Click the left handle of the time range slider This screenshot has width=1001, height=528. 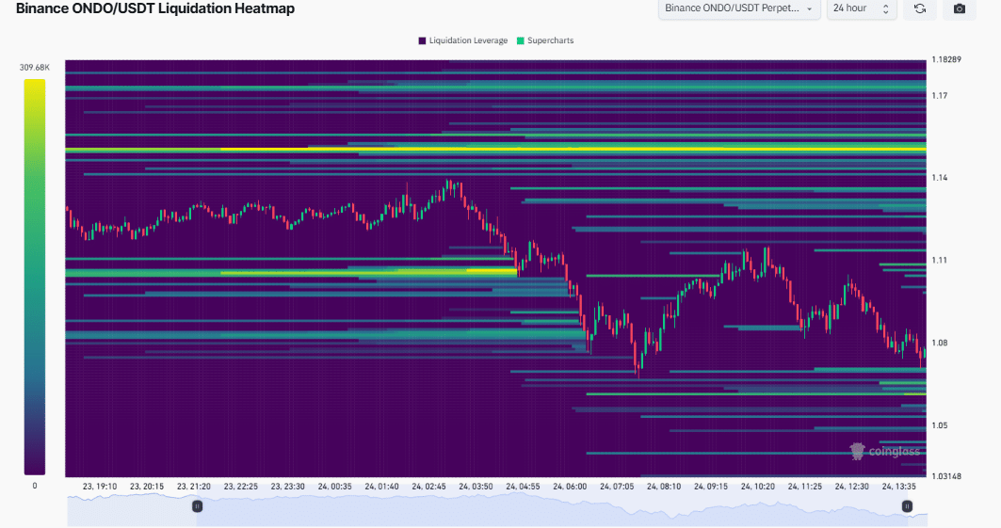[197, 506]
